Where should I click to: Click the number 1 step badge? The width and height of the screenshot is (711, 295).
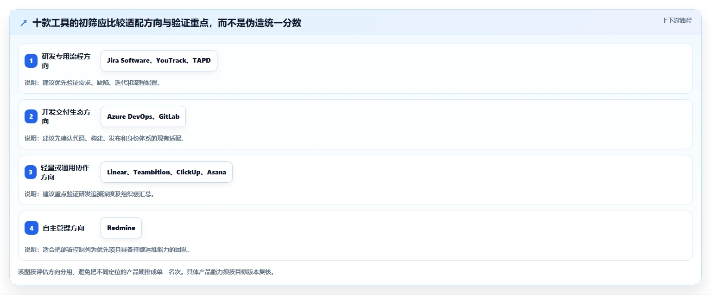coord(31,61)
